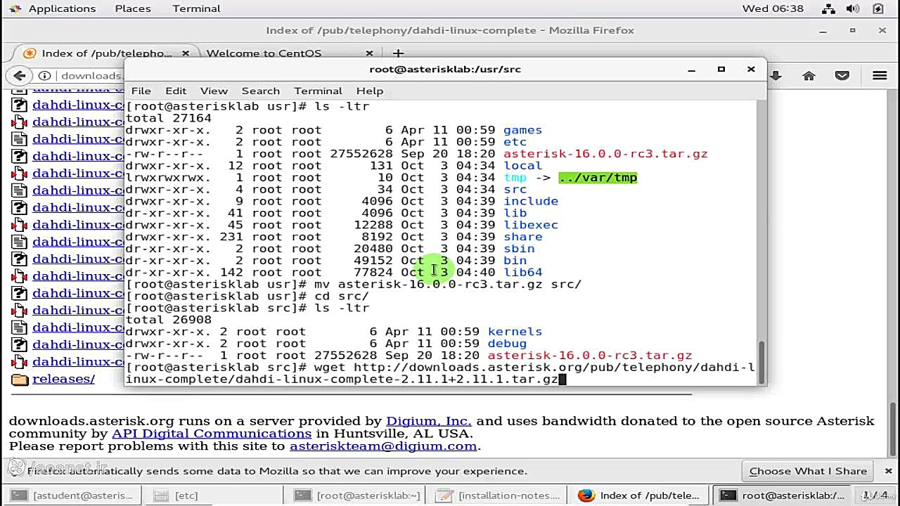This screenshot has height=506, width=900.
Task: Click 'games' in the terminal listing
Action: click(x=522, y=130)
